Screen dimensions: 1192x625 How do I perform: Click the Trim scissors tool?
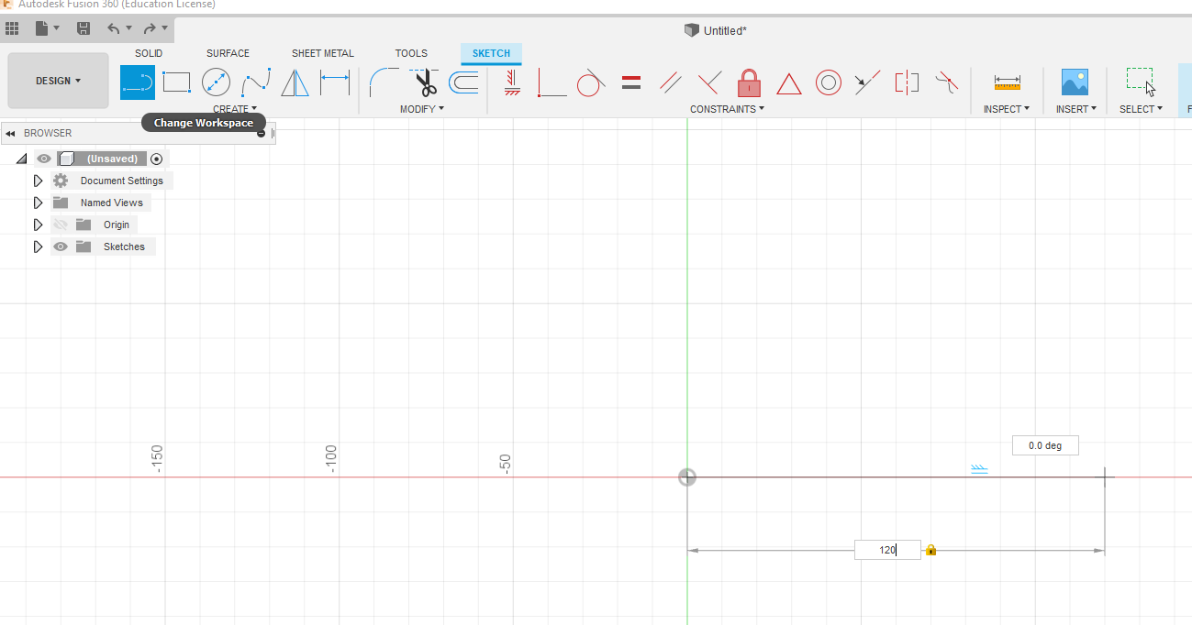coord(425,83)
